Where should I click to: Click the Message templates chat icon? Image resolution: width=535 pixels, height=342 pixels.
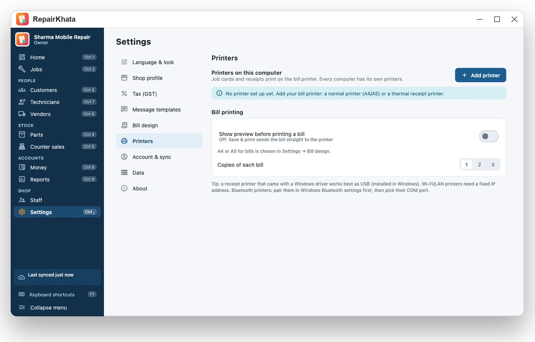pyautogui.click(x=124, y=109)
